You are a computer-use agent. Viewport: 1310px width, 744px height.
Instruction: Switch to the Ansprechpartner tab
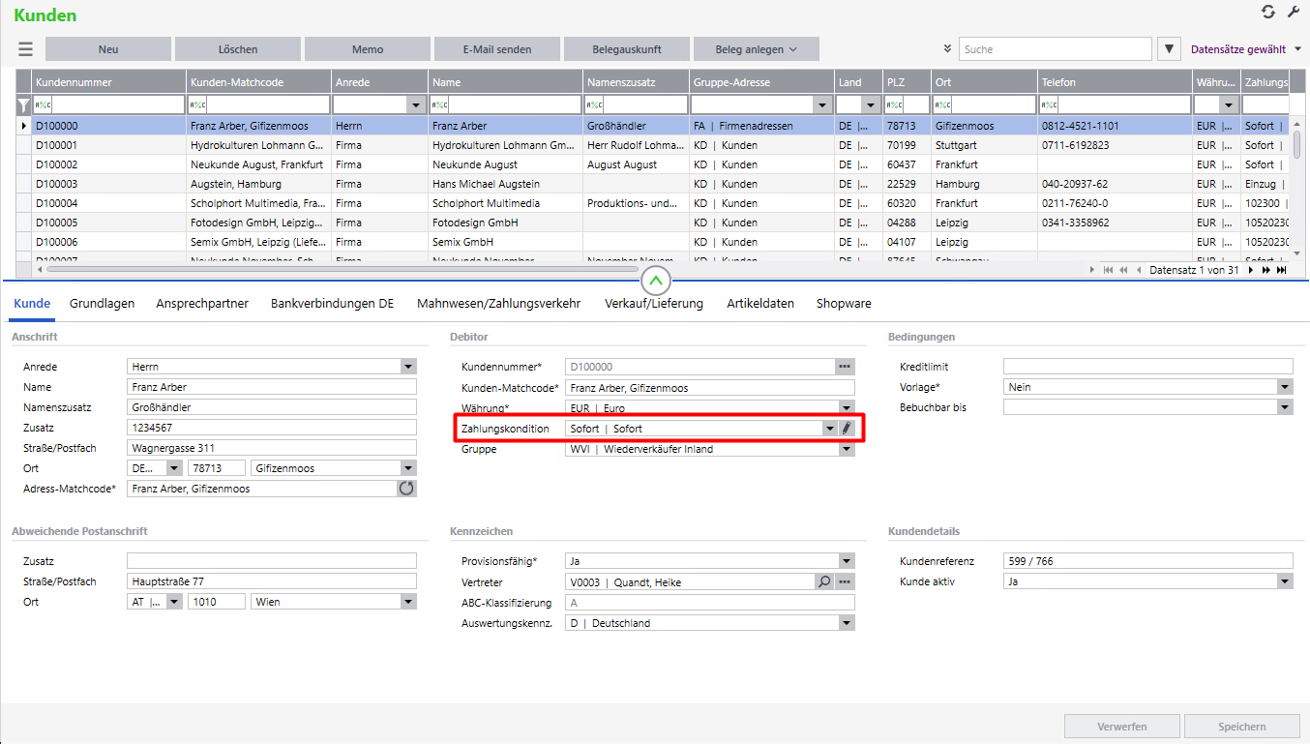tap(202, 303)
